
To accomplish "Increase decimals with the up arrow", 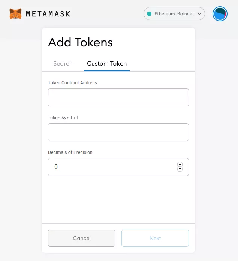I will pyautogui.click(x=180, y=164).
